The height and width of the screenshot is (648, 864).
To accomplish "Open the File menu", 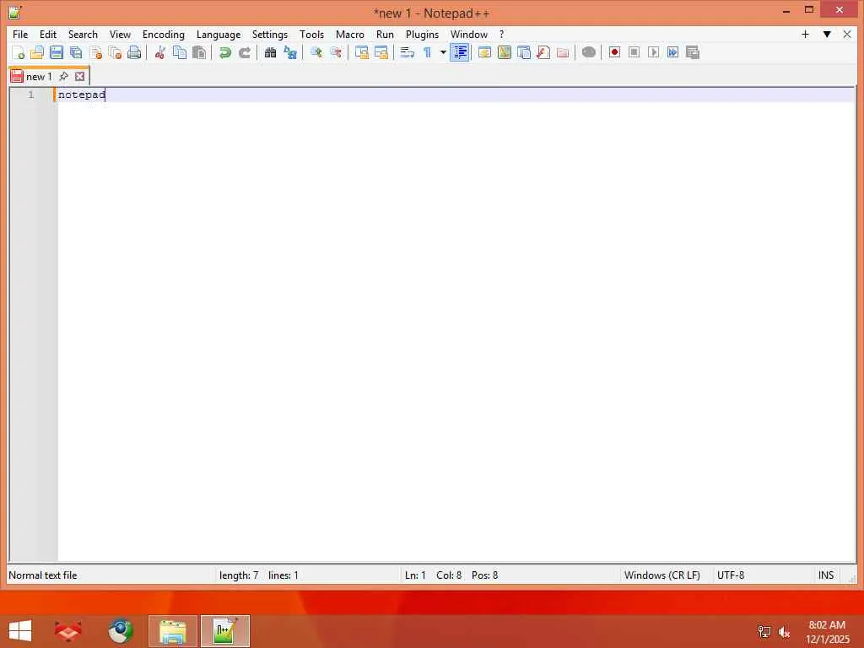I will point(20,34).
